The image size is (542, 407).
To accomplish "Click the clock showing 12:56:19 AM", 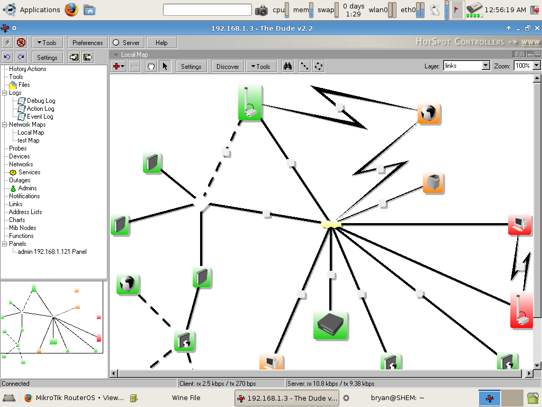I will [505, 10].
